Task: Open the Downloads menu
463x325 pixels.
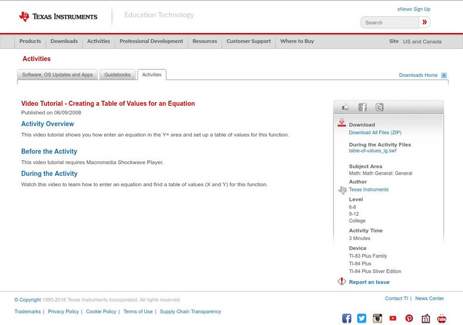Action: [64, 41]
